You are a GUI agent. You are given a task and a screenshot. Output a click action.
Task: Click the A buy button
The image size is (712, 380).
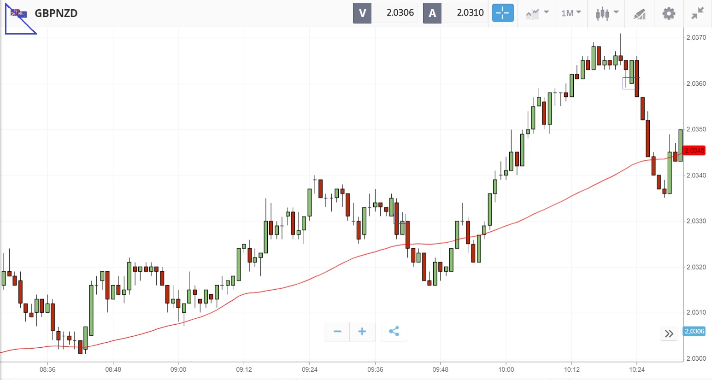(x=432, y=13)
